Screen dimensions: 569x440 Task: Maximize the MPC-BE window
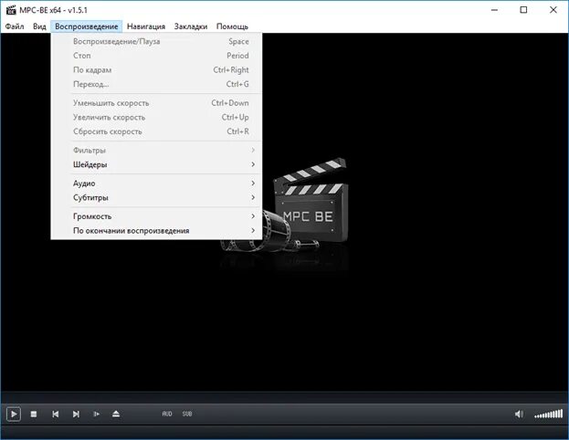point(523,10)
